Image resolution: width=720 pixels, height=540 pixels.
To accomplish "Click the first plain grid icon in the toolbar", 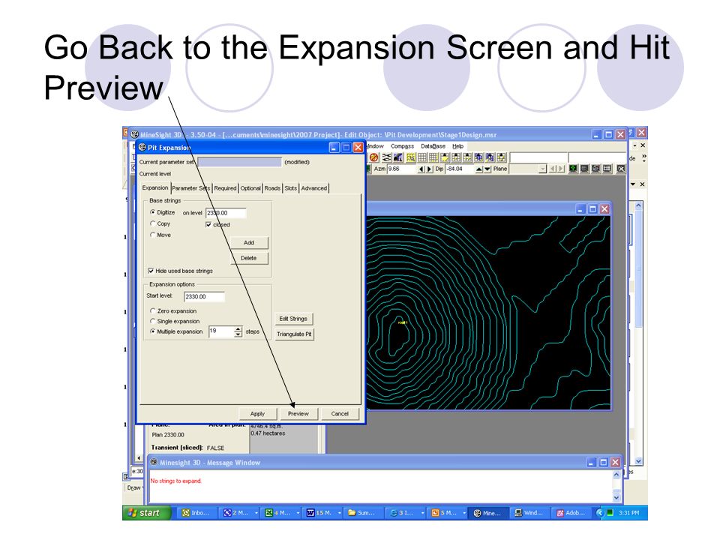I will coord(422,157).
